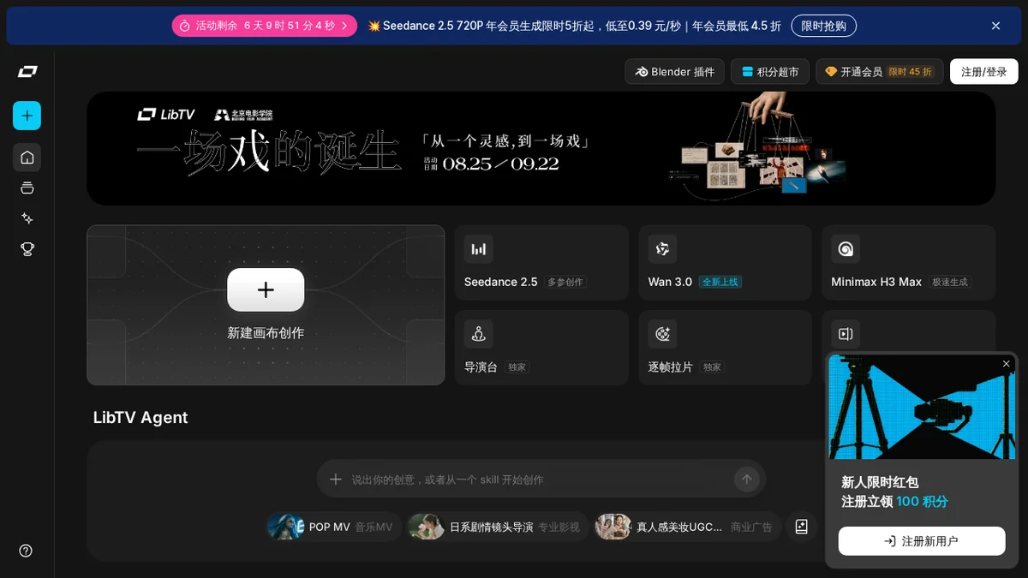Focus the 说出你的创意 prompt input
The image size is (1028, 578).
pyautogui.click(x=540, y=480)
